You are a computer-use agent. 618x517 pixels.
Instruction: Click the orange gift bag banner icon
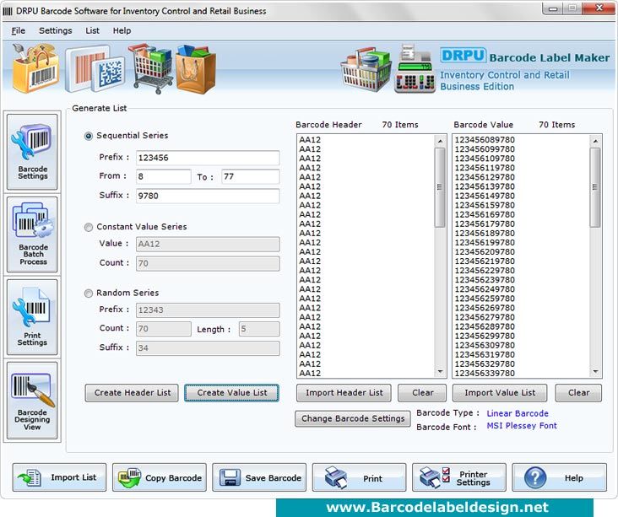(x=196, y=69)
